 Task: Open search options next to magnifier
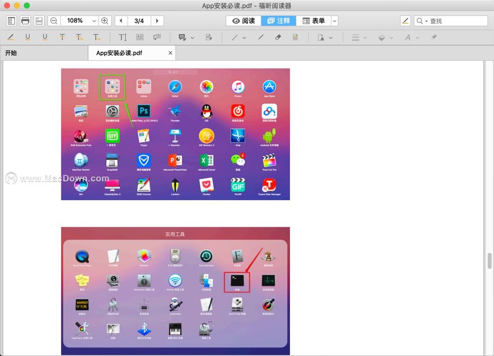[427, 21]
